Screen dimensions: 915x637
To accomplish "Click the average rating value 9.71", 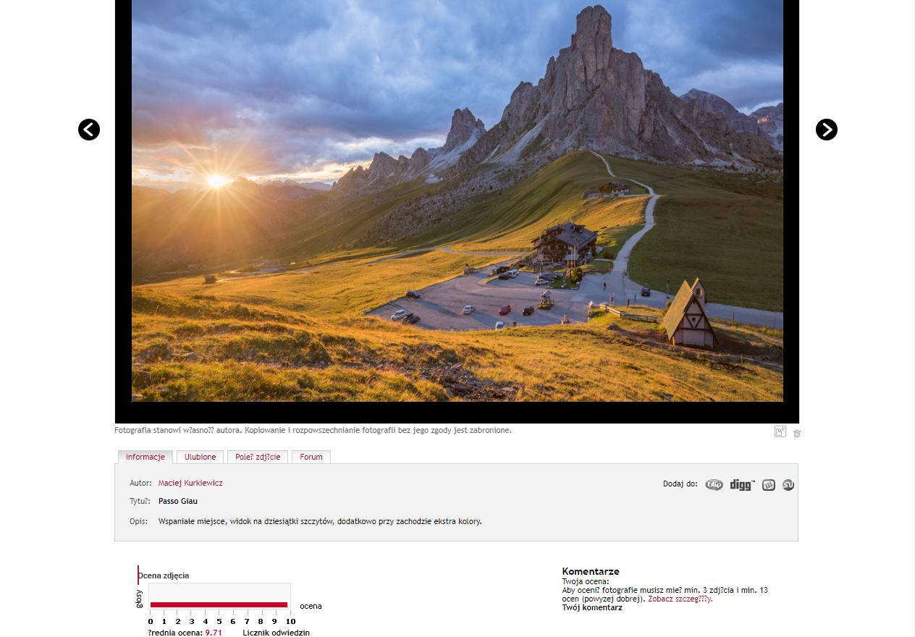I will (214, 633).
